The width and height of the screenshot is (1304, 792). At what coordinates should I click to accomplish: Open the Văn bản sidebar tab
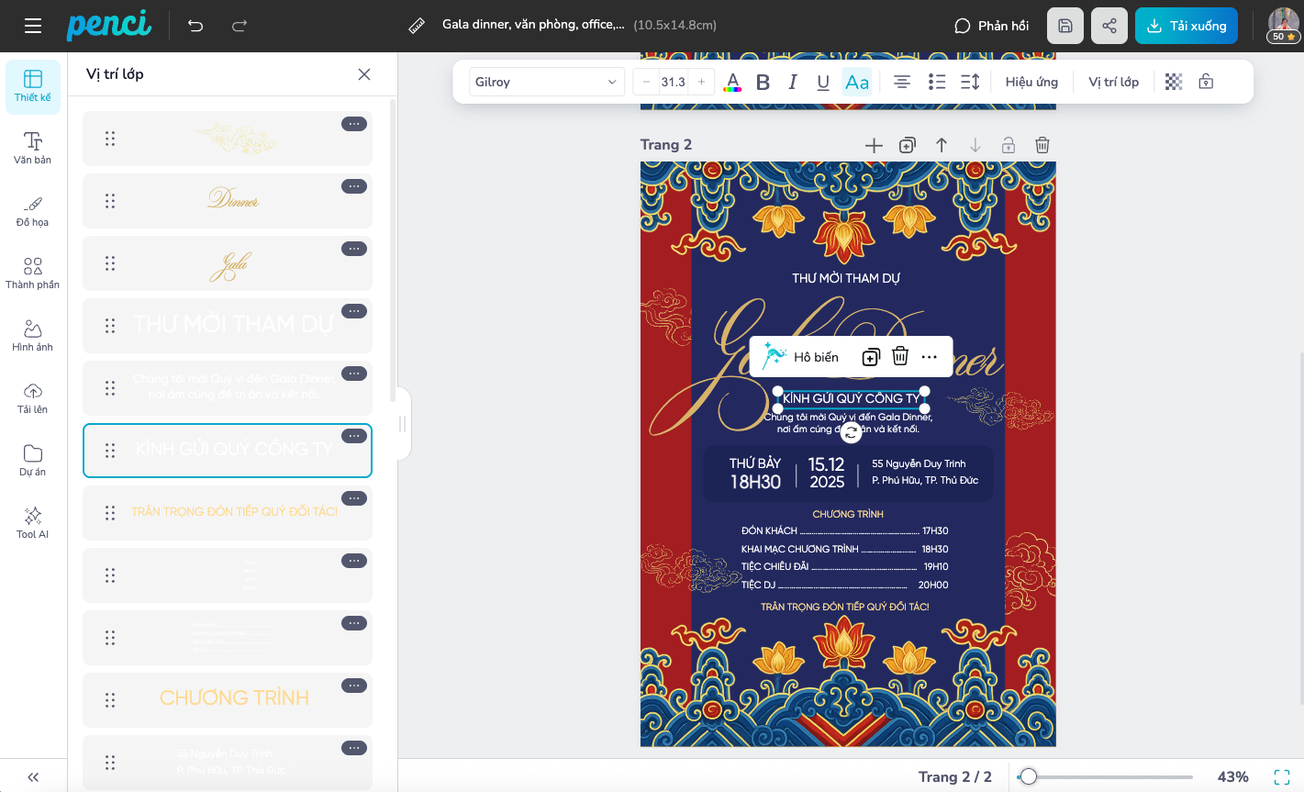(33, 147)
